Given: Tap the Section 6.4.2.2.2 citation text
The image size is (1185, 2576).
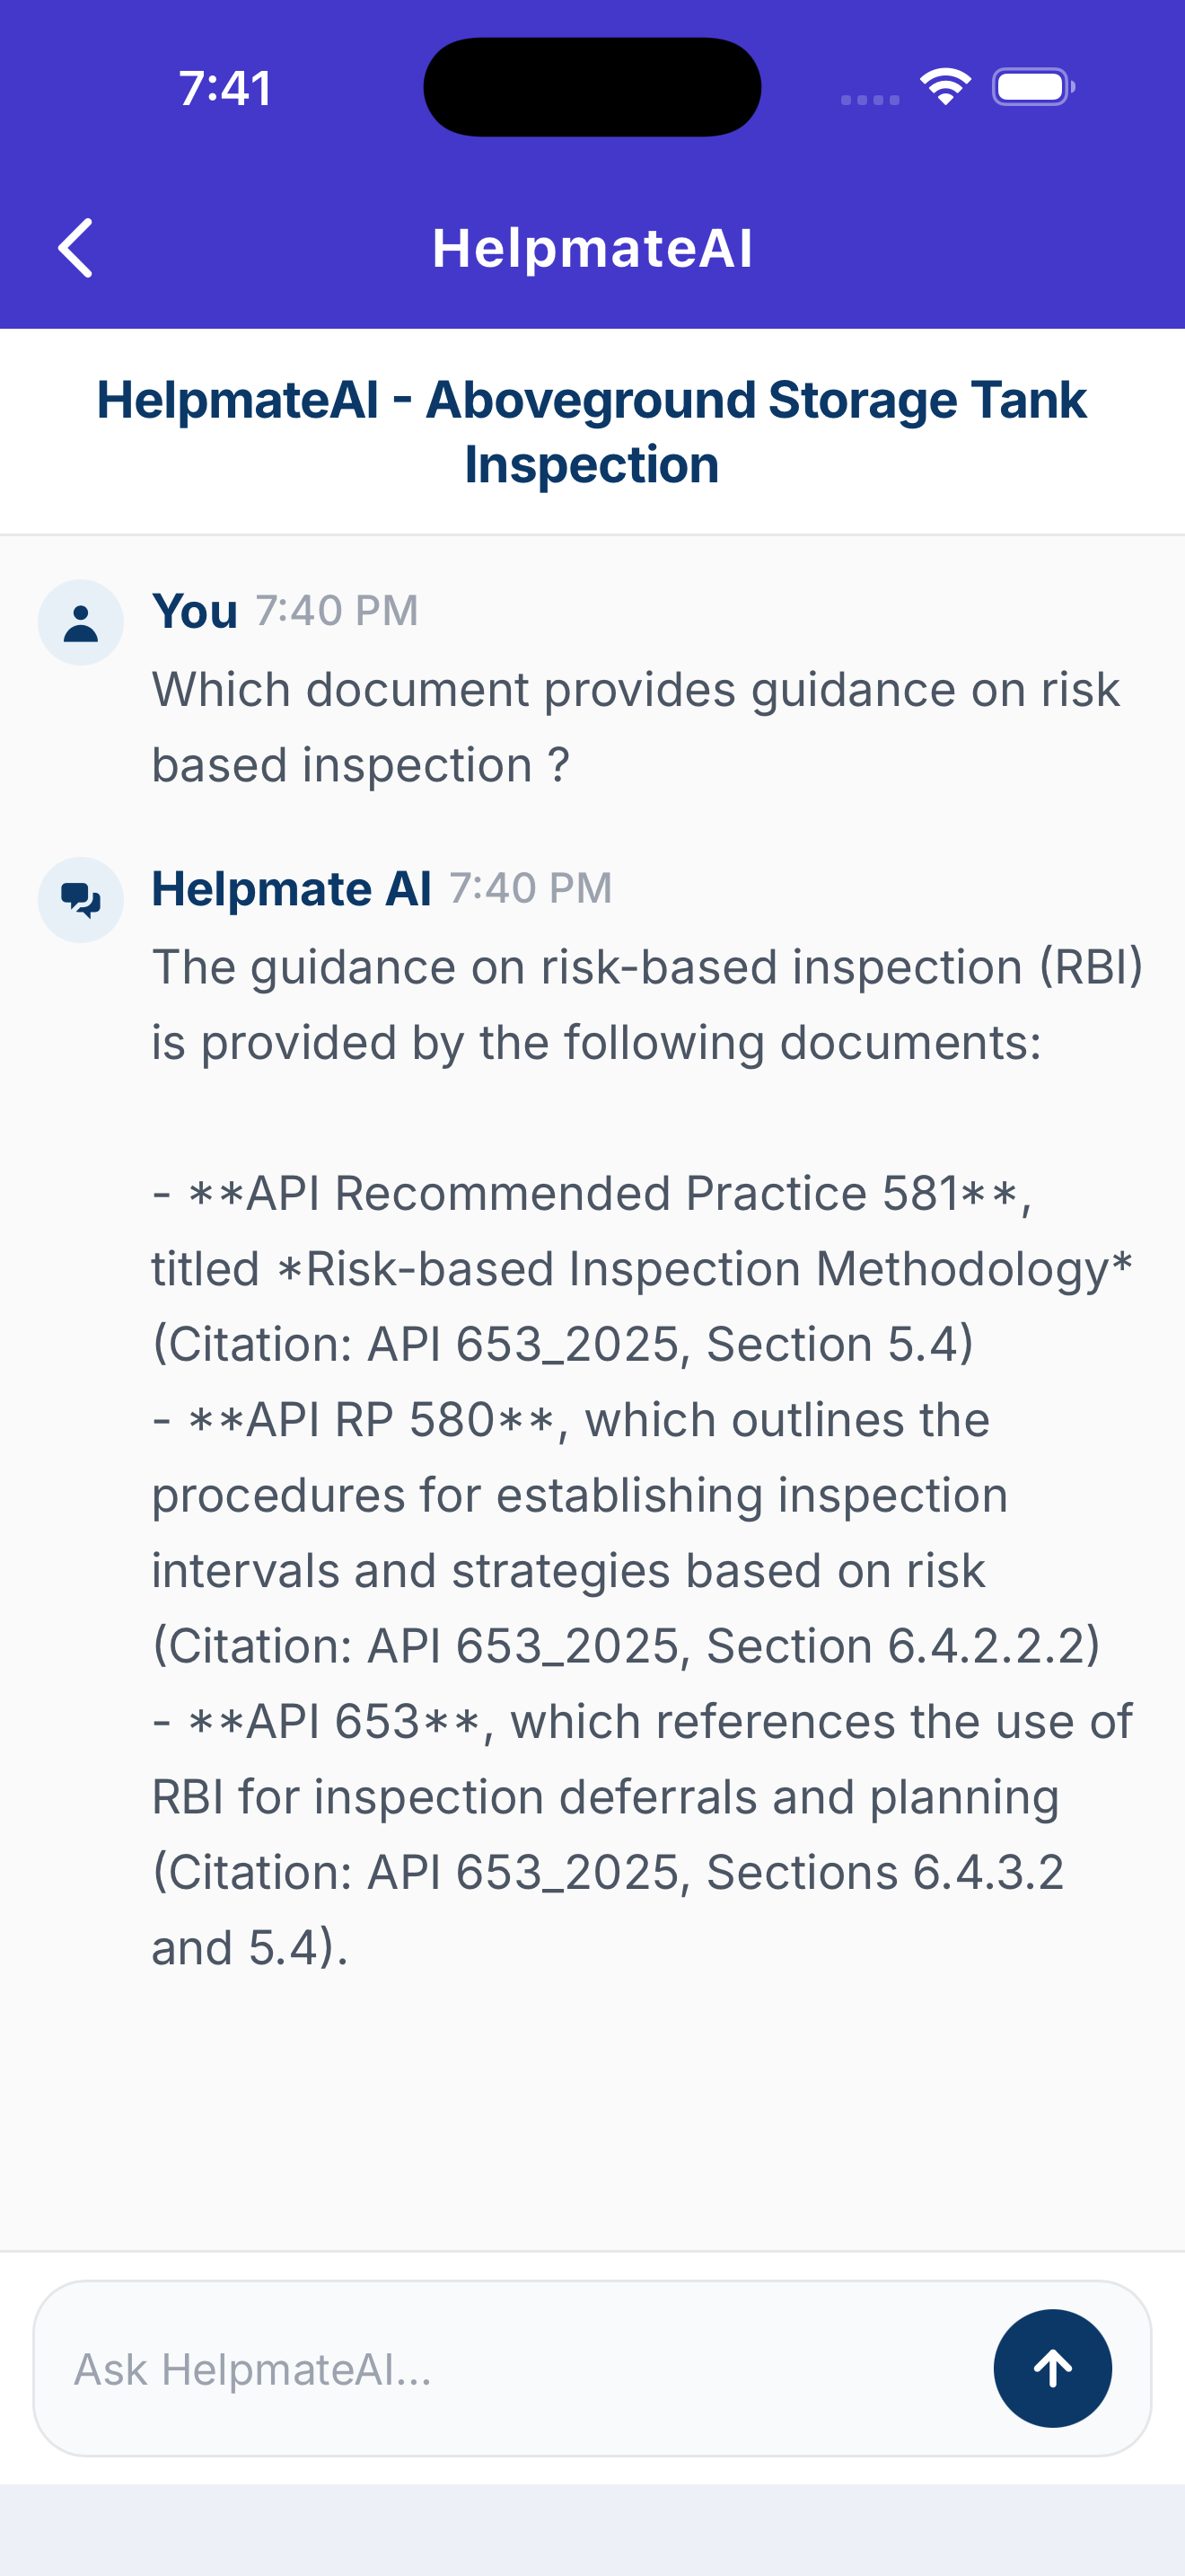Looking at the screenshot, I should click(x=903, y=1646).
